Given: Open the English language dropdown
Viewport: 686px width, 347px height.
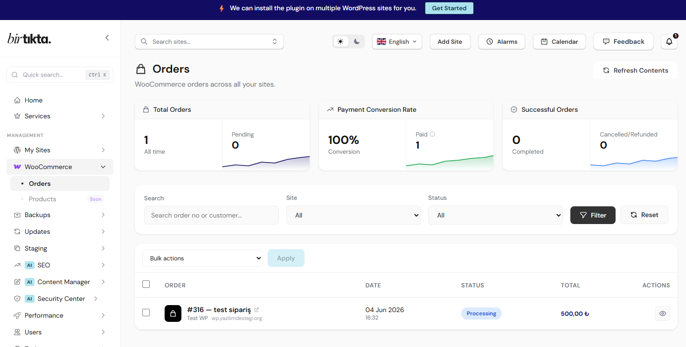Looking at the screenshot, I should [397, 41].
